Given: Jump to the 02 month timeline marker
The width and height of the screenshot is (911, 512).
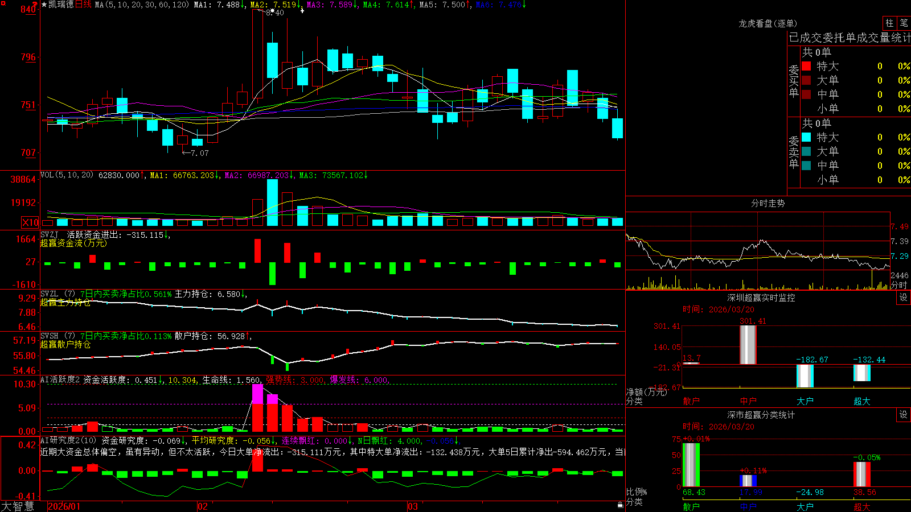Looking at the screenshot, I should 202,506.
